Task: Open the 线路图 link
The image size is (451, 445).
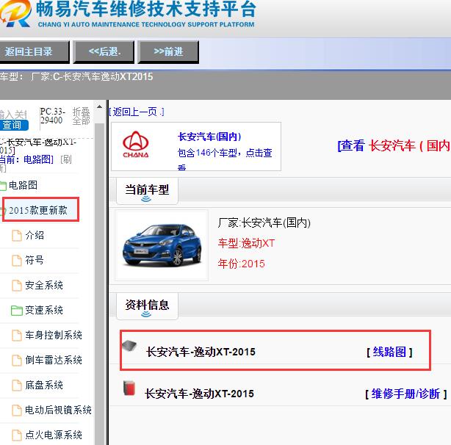Action: (x=389, y=352)
